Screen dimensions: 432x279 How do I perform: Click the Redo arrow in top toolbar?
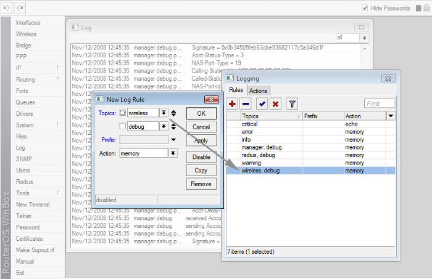pyautogui.click(x=20, y=7)
